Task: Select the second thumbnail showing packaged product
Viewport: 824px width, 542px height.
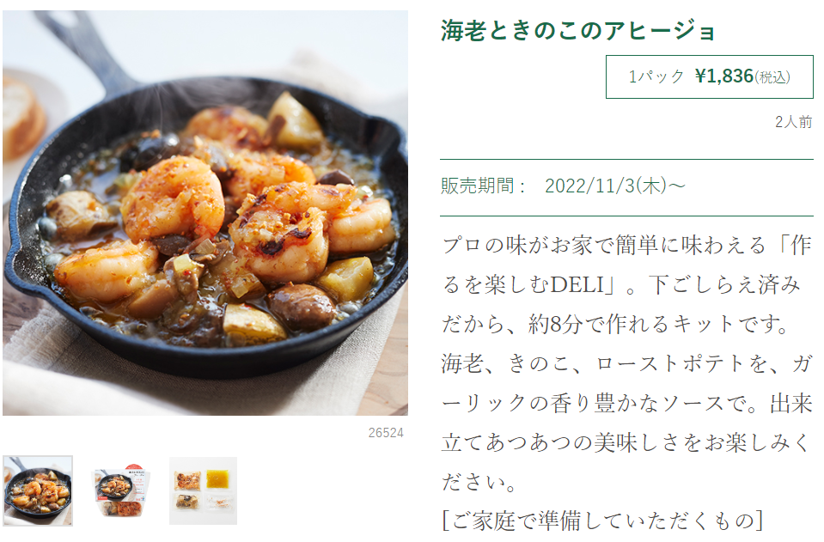Action: [120, 490]
